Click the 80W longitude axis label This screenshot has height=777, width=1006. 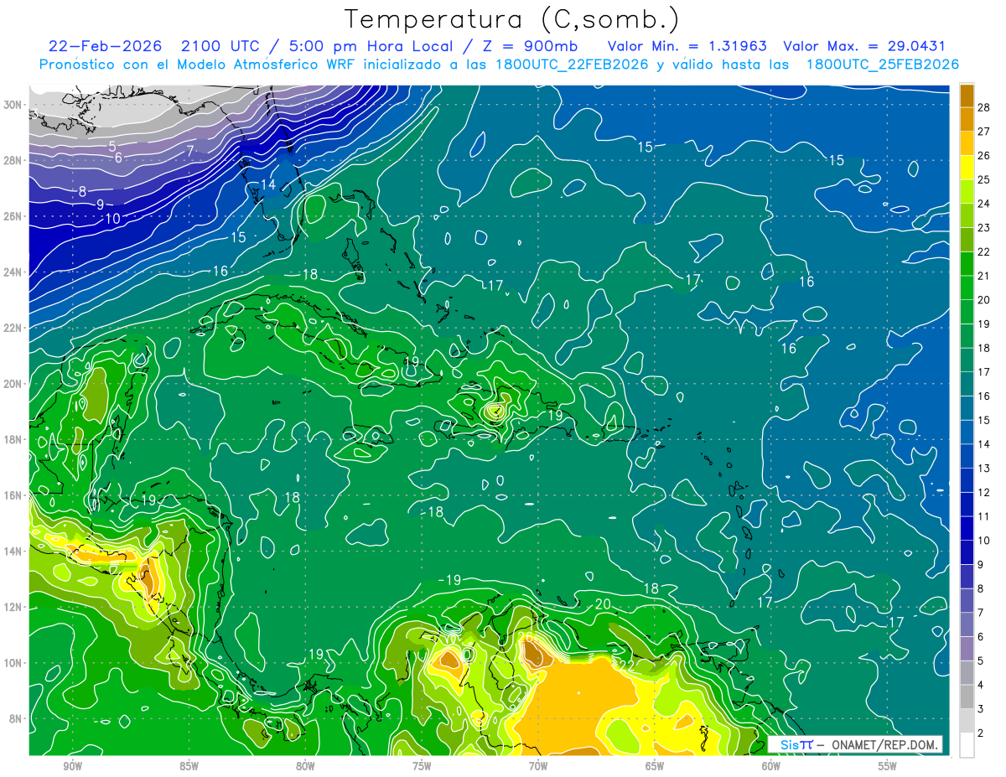tap(305, 766)
